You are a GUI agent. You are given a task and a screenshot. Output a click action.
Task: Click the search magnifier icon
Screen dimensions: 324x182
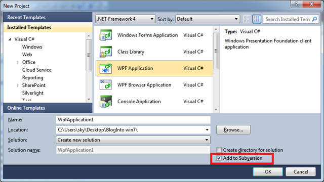(314, 19)
